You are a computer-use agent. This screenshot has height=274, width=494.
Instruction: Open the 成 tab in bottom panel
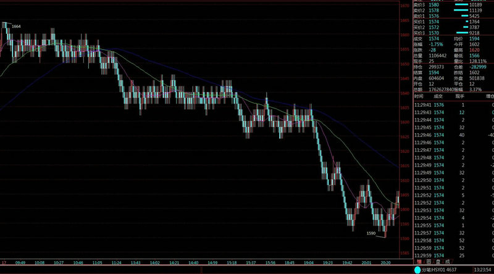[x=449, y=262]
